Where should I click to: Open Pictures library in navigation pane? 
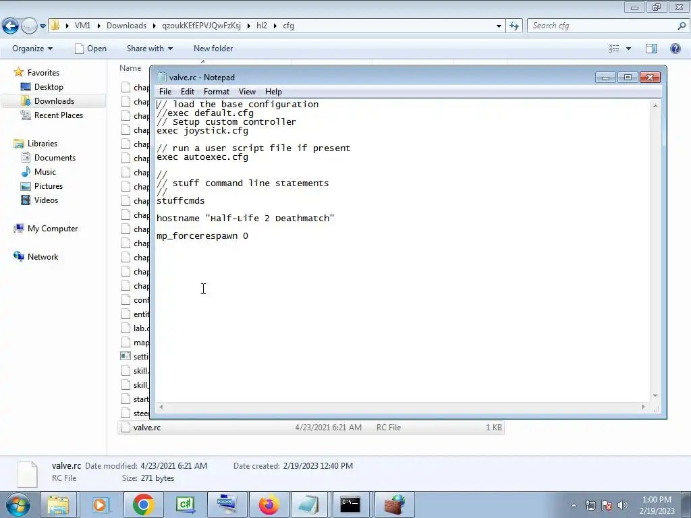click(49, 186)
